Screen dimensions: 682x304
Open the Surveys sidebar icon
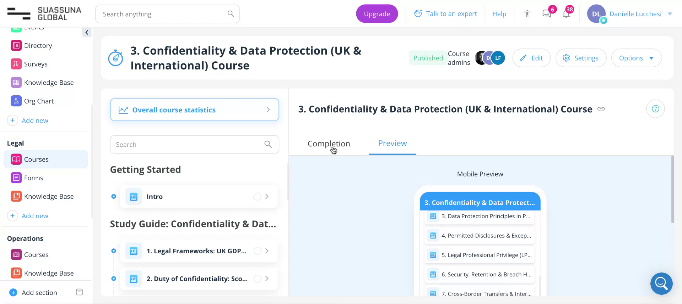(16, 64)
